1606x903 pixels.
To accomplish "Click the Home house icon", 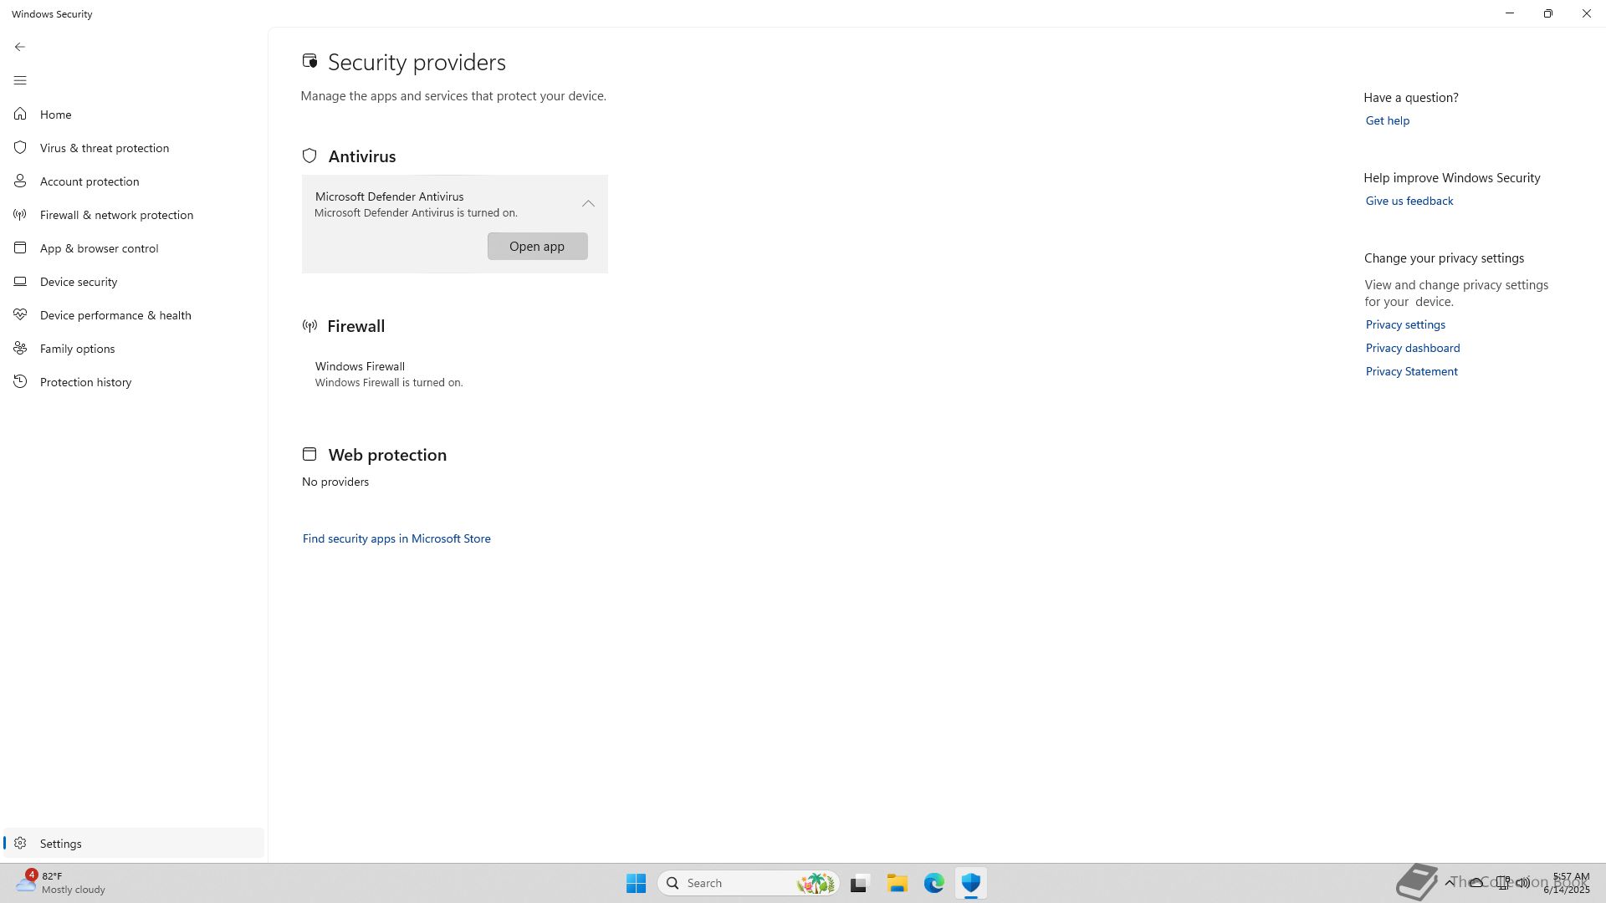I will (x=20, y=114).
